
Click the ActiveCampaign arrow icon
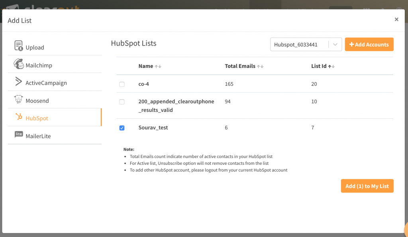[18, 81]
